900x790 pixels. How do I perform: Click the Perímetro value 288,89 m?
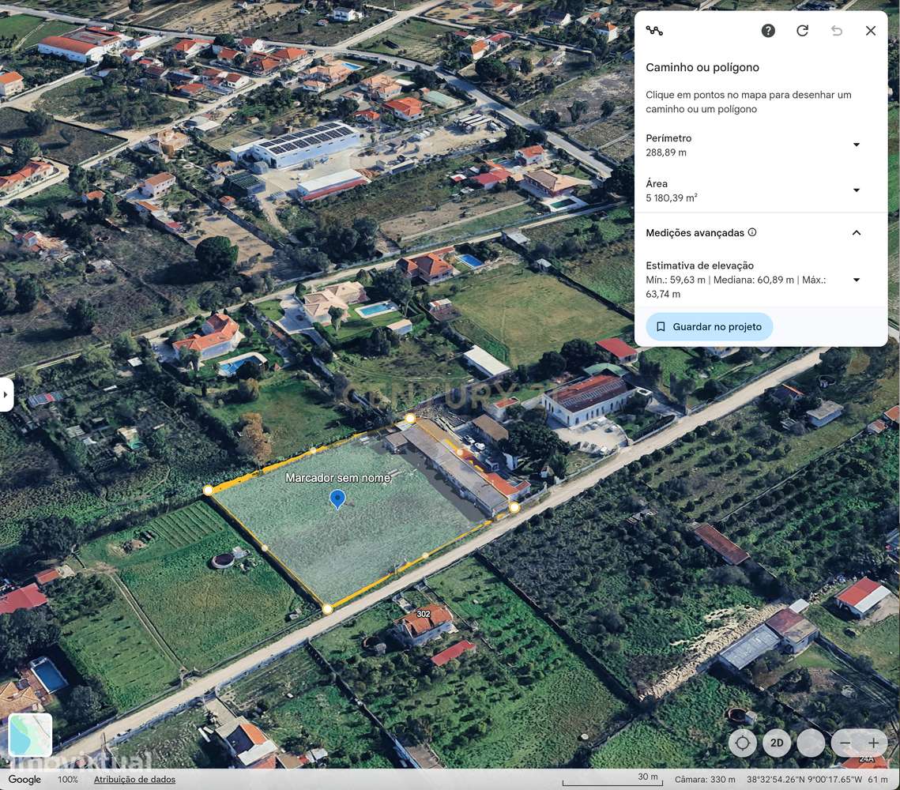[666, 152]
